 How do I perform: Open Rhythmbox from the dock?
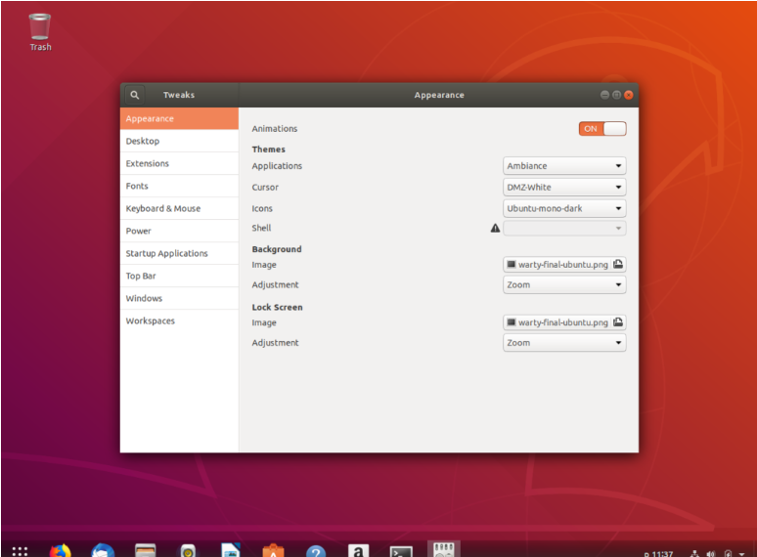(188, 550)
